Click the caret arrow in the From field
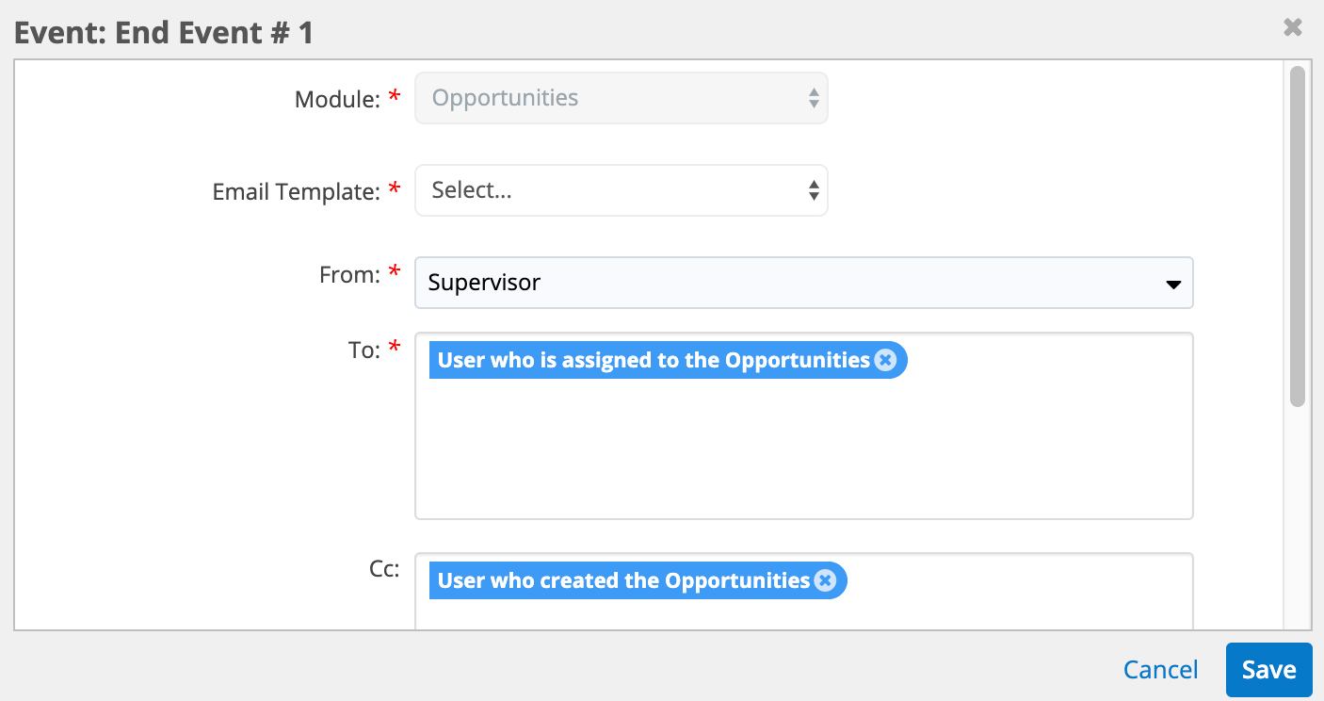 click(1173, 284)
